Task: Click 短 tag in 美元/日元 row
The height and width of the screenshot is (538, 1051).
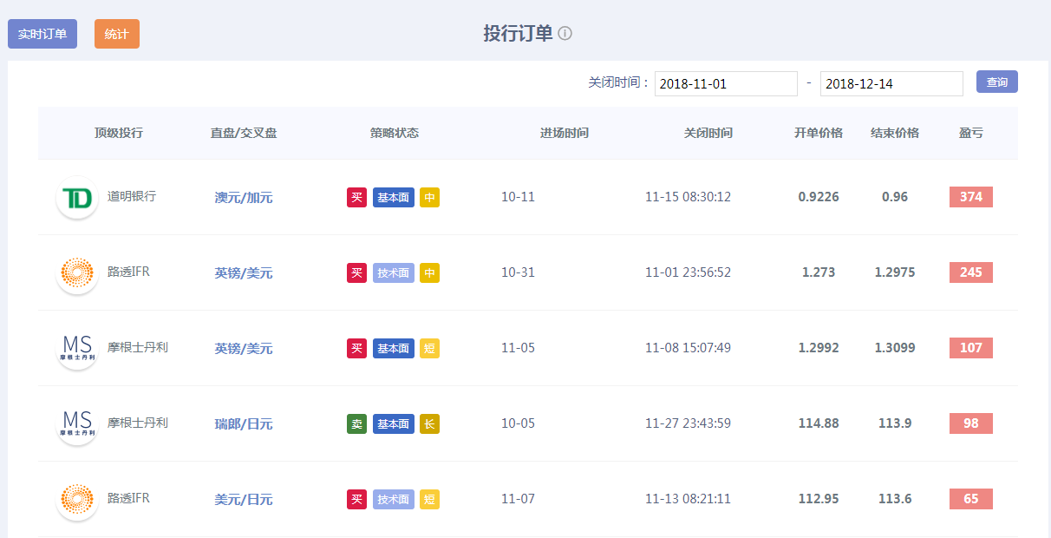Action: pos(430,499)
